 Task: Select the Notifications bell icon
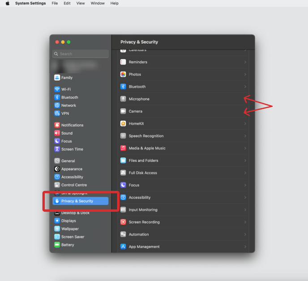pos(57,125)
